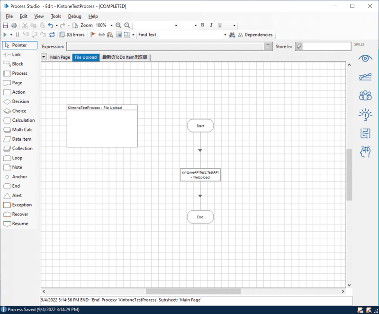Toggle Underline formatting

click(220, 25)
